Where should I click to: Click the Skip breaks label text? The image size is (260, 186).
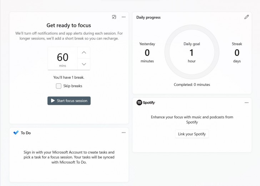pyautogui.click(x=73, y=86)
